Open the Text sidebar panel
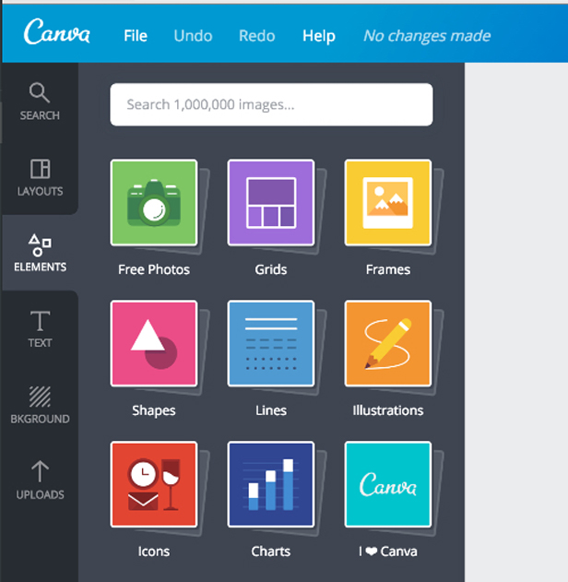The image size is (568, 582). [40, 328]
